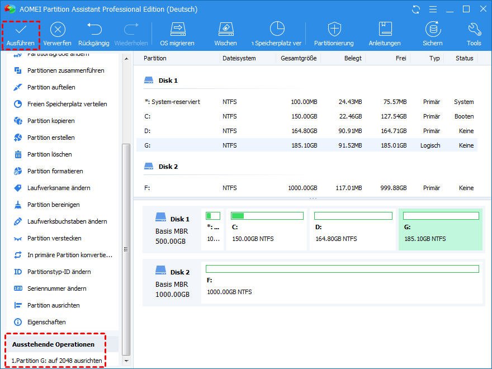Click sidebar scrollbar up arrow
The width and height of the screenshot is (492, 369).
[x=126, y=58]
